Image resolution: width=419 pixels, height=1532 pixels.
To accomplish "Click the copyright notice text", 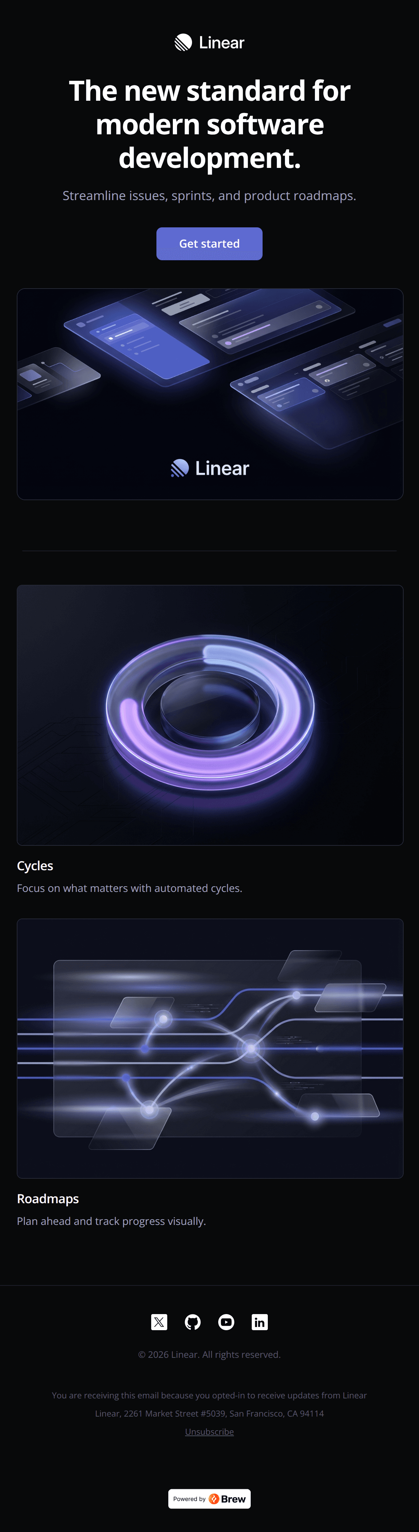I will coord(209,1354).
